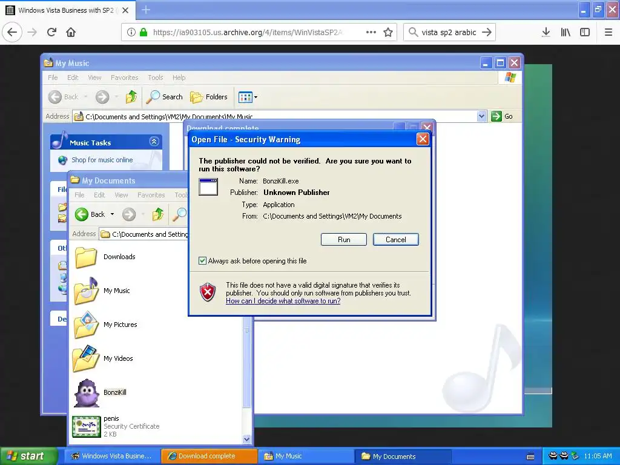Open Back history dropdown in My Documents
This screenshot has height=465, width=620.
112,214
